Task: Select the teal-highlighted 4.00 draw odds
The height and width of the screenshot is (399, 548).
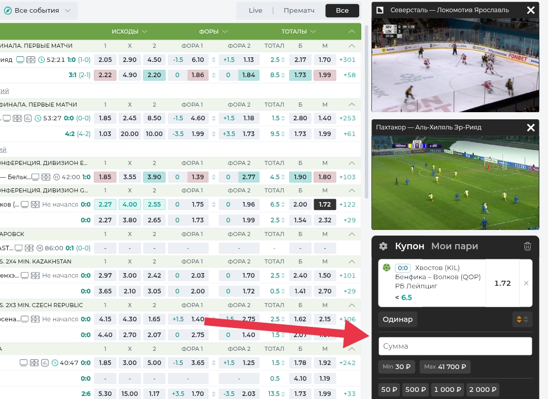Action: 129,205
